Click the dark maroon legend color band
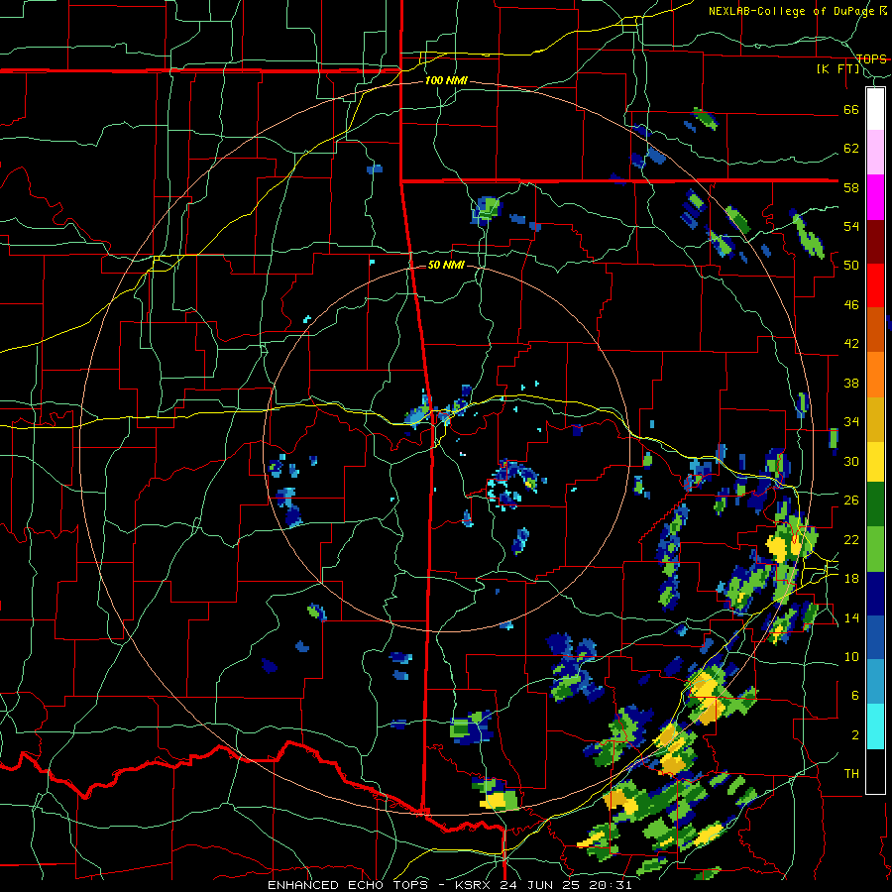The width and height of the screenshot is (892, 892). pyautogui.click(x=875, y=242)
